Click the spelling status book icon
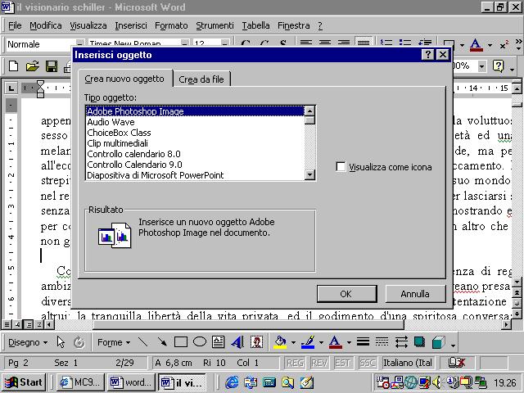Viewport: 524px width, 393px height. click(457, 363)
